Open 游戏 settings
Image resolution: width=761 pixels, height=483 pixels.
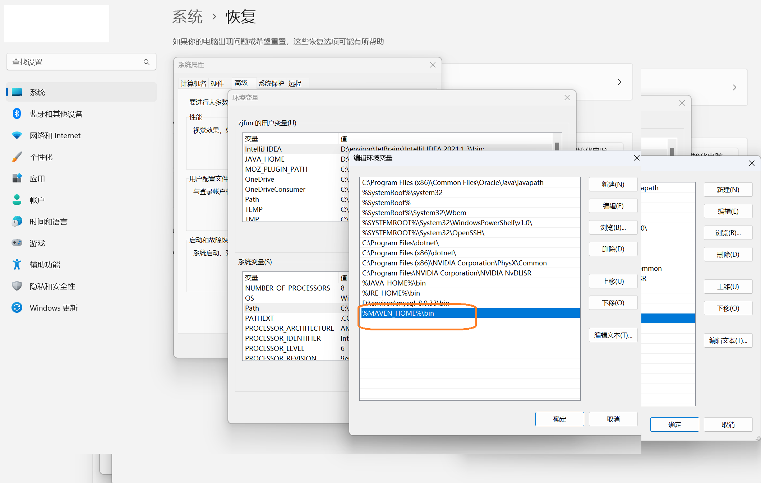(37, 243)
